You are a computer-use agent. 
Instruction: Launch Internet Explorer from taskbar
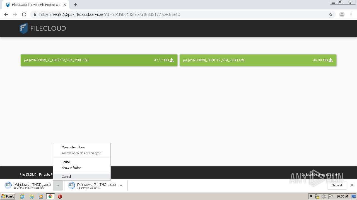click(22, 196)
